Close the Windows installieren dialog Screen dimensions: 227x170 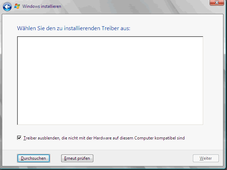click(x=217, y=2)
